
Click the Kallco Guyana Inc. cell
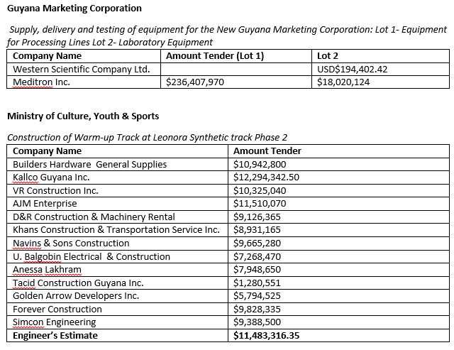click(x=51, y=177)
